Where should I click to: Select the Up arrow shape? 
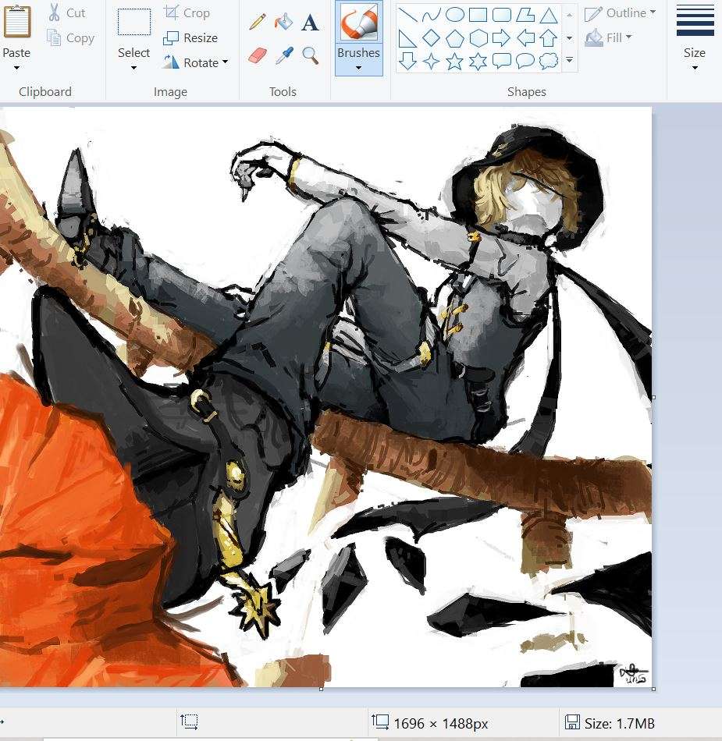[x=549, y=37]
